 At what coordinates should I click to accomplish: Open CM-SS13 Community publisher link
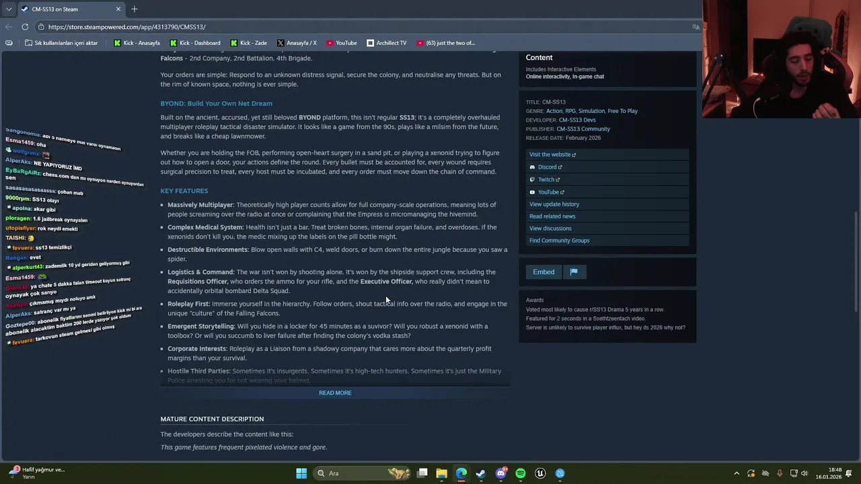pyautogui.click(x=583, y=129)
